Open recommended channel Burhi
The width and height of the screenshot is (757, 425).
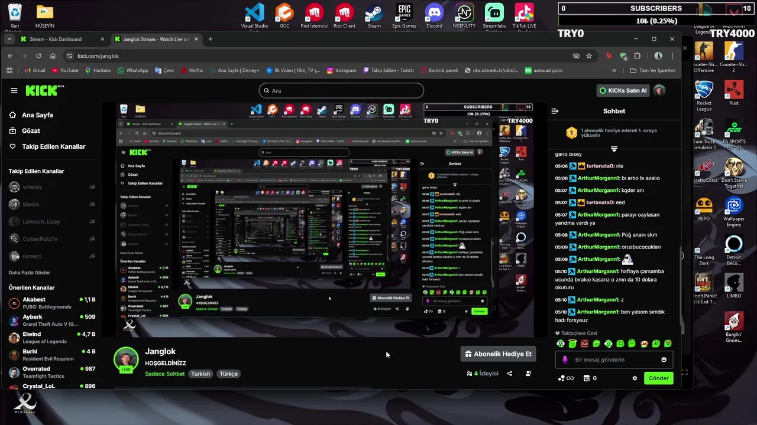[52, 355]
